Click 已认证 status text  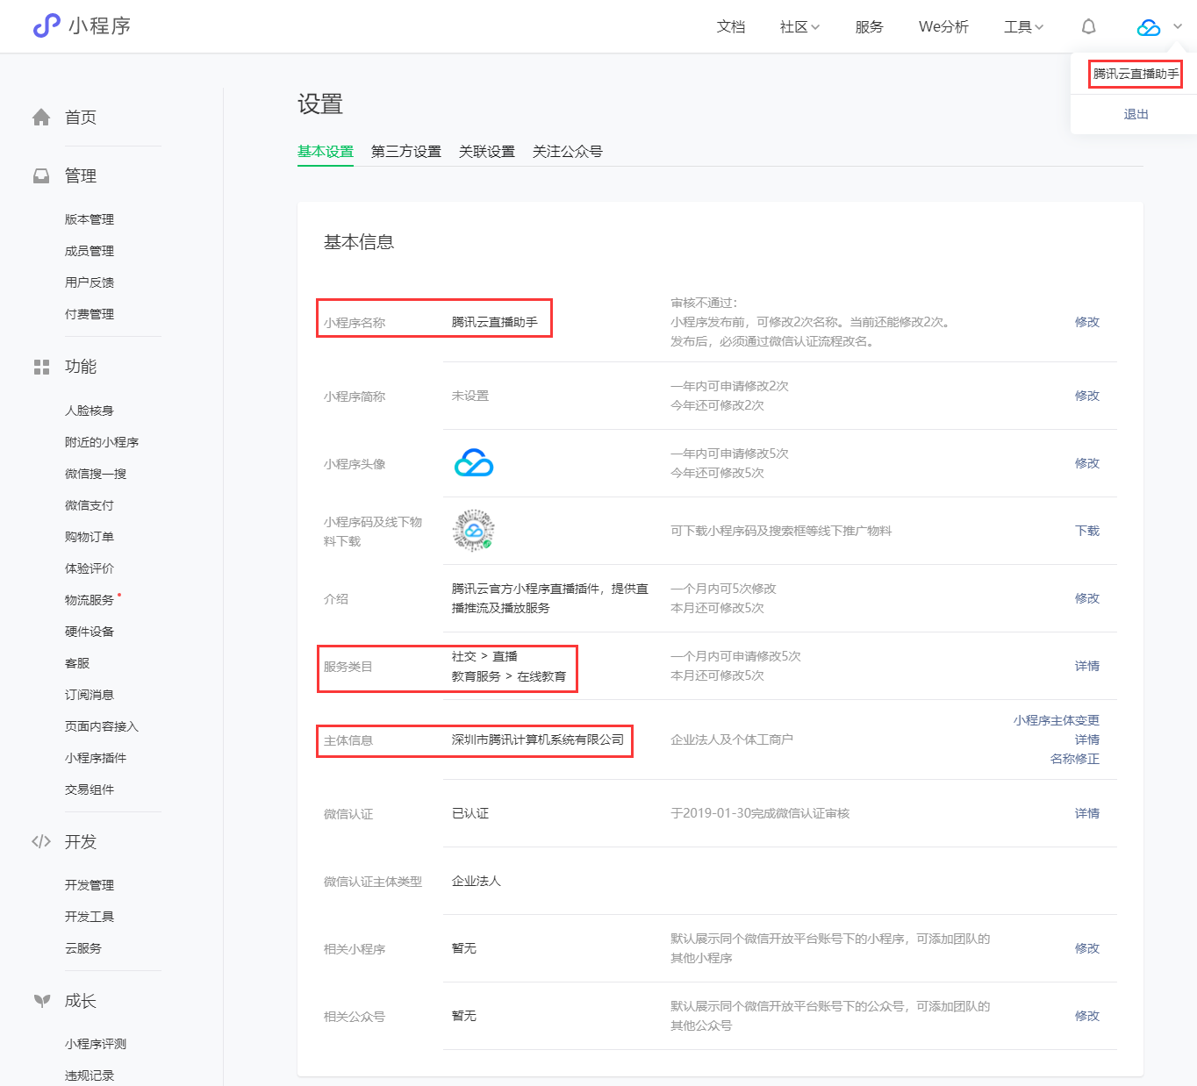(470, 813)
